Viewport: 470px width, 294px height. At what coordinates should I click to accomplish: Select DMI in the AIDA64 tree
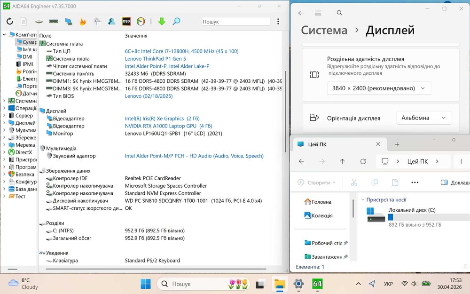click(x=27, y=57)
